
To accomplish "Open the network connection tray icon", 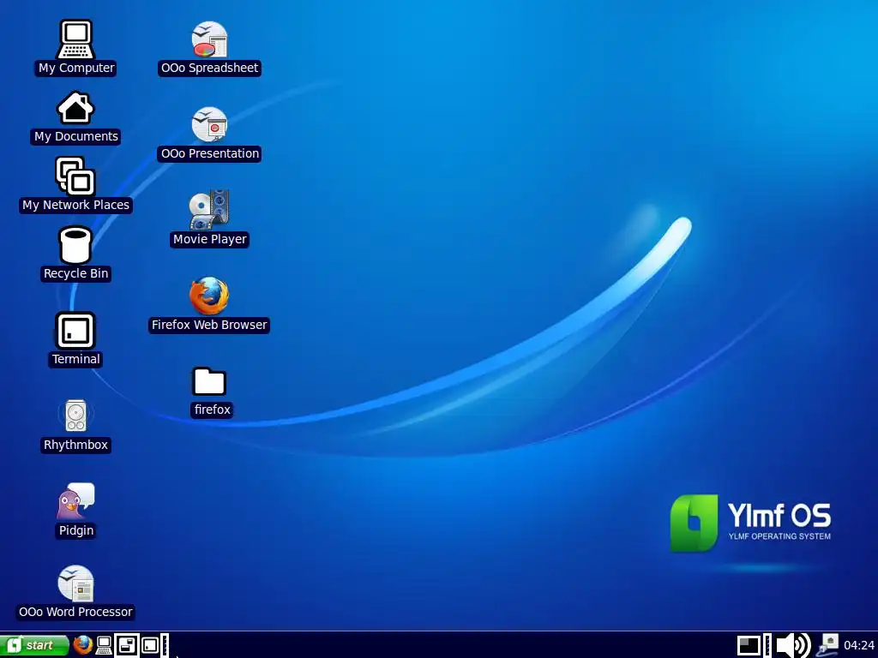I will [x=827, y=645].
